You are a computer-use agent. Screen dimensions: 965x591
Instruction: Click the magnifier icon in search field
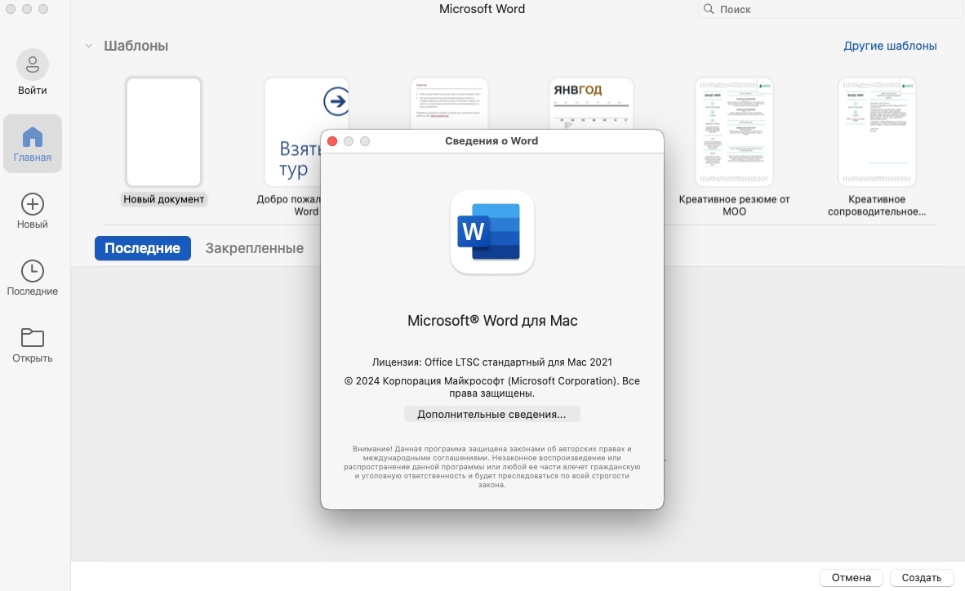(x=709, y=10)
